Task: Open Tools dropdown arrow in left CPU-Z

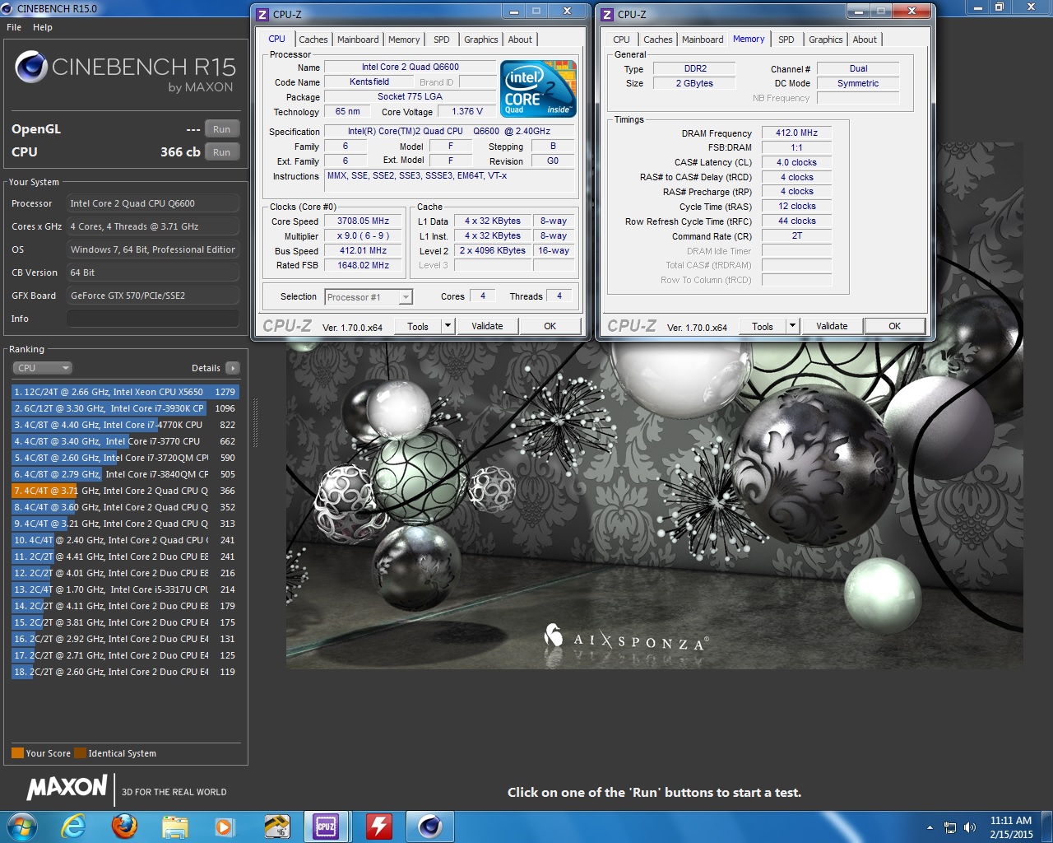Action: coord(448,326)
